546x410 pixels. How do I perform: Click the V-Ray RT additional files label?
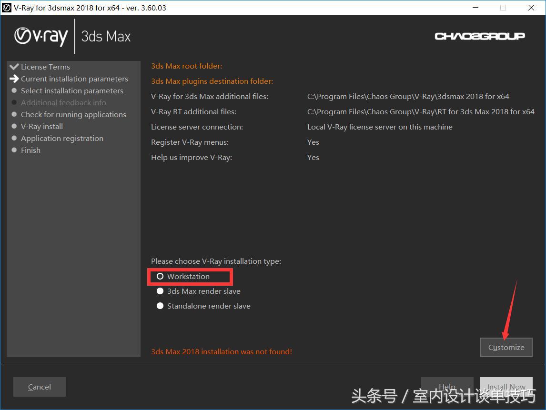193,112
